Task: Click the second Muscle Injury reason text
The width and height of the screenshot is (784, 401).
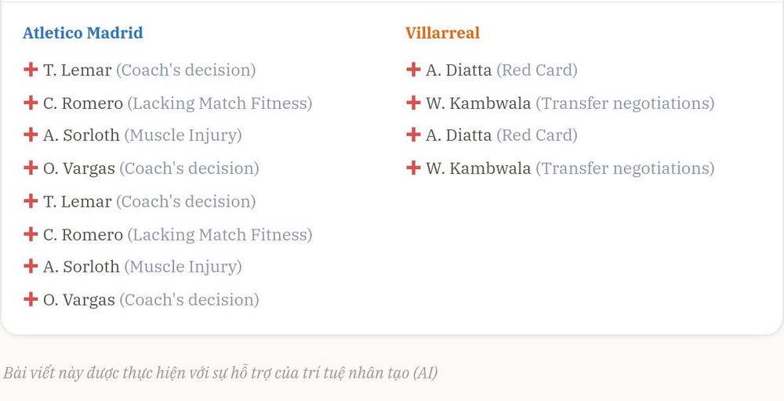Action: coord(183,266)
